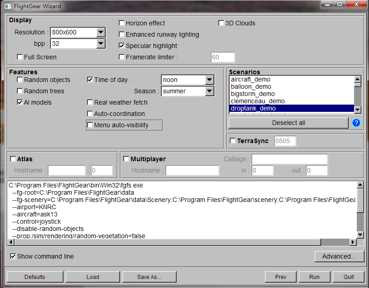Click the --control=joystick line
Screen dimensions: 369x288
click(x=37, y=221)
